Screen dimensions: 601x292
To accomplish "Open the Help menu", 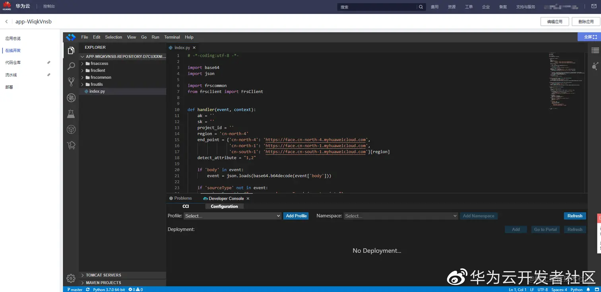I will coord(189,37).
